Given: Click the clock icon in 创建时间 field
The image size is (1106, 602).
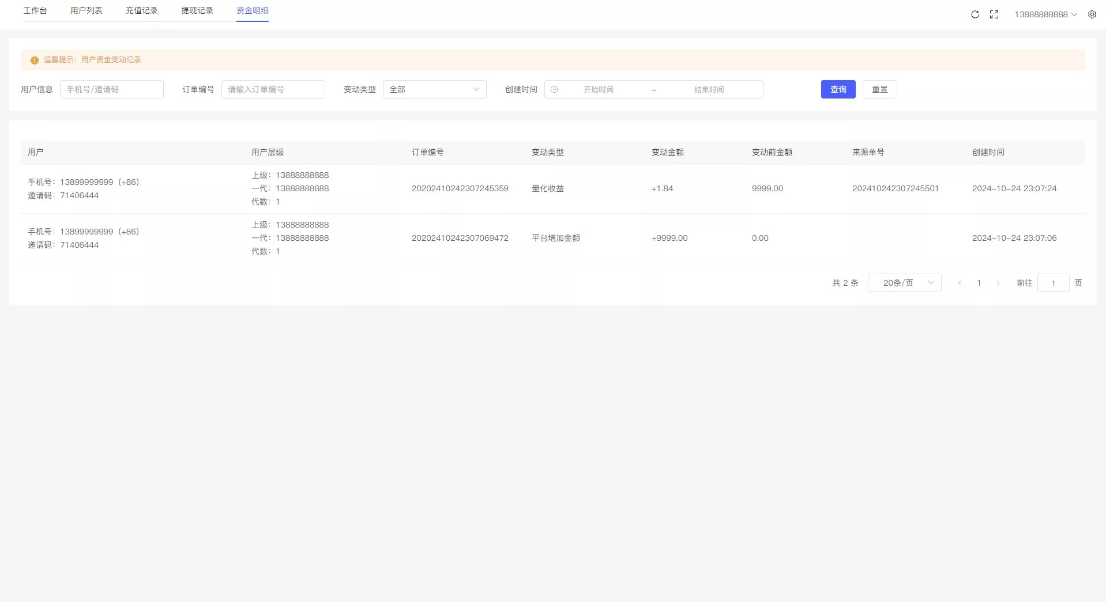Looking at the screenshot, I should (554, 89).
